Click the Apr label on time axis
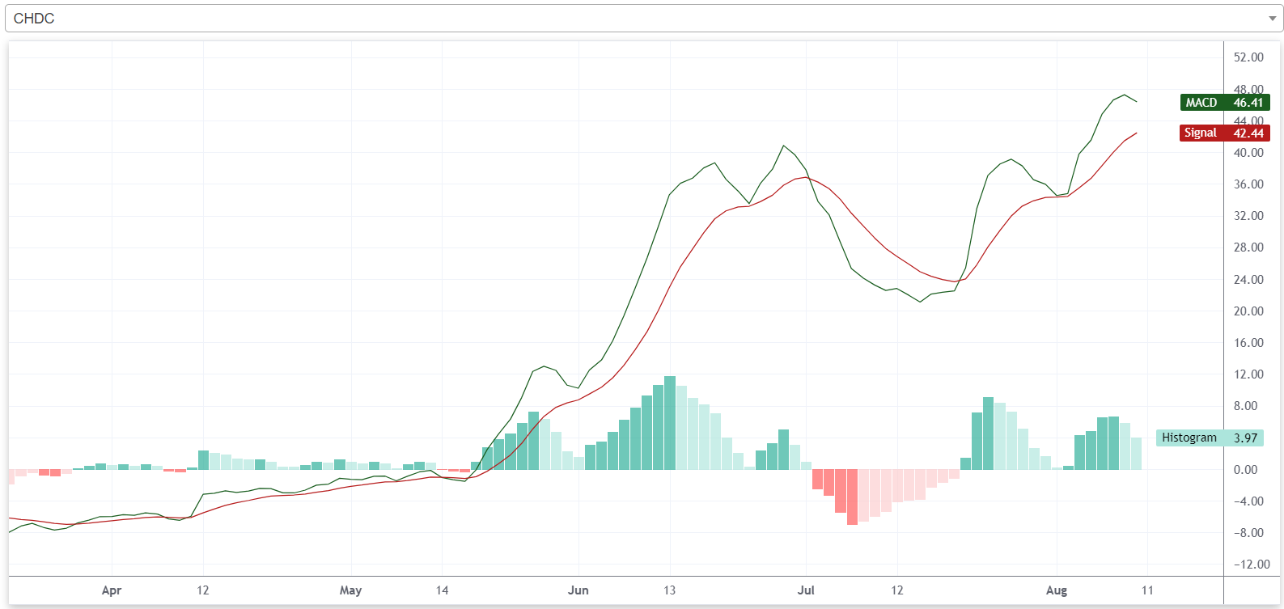This screenshot has height=609, width=1284. point(112,590)
